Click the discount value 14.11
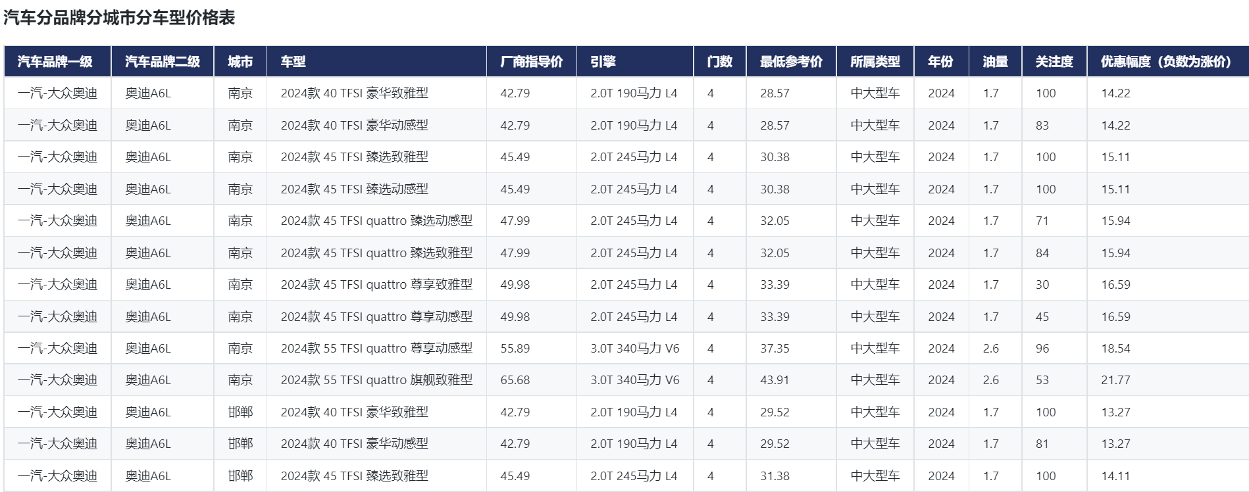 [x=1116, y=476]
